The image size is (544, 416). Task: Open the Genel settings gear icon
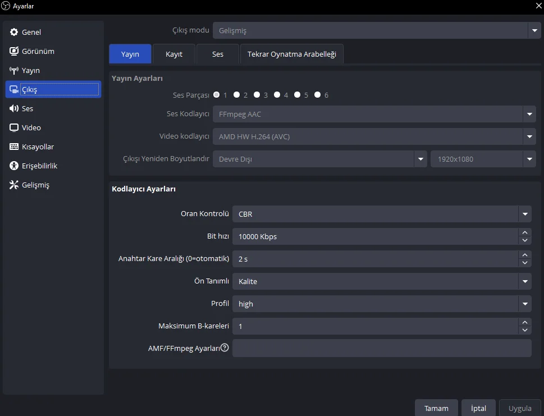click(x=14, y=33)
